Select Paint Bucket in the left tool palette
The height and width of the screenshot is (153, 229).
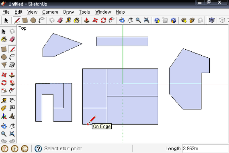pos(4,39)
